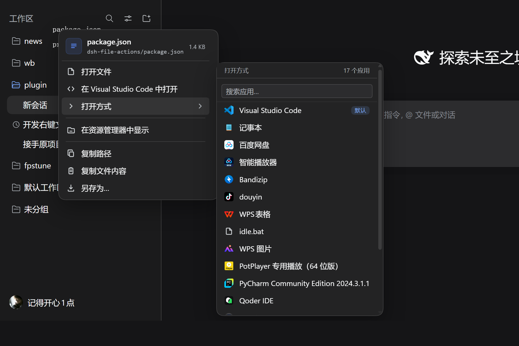The width and height of the screenshot is (519, 346).
Task: Click the WPS表格 app icon
Action: pos(229,214)
